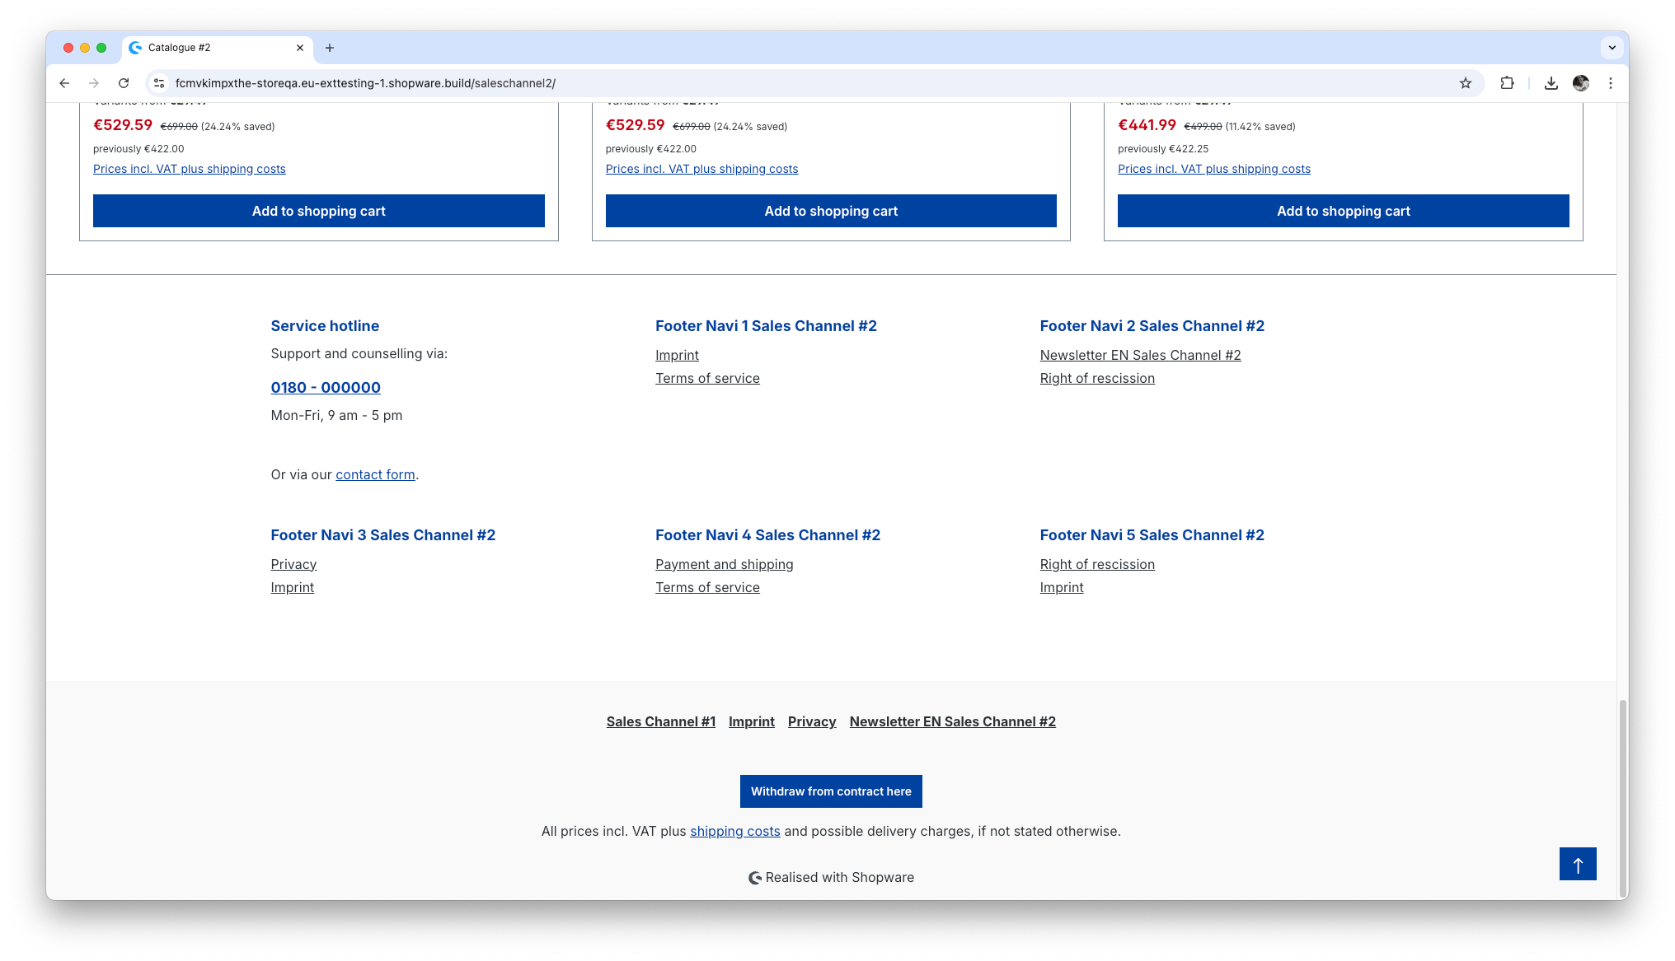Open a new browser tab
1675x961 pixels.
(330, 48)
